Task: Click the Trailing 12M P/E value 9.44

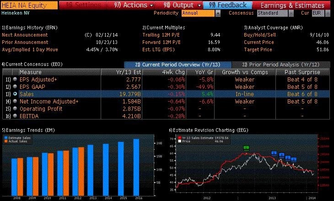Action: 215,35
